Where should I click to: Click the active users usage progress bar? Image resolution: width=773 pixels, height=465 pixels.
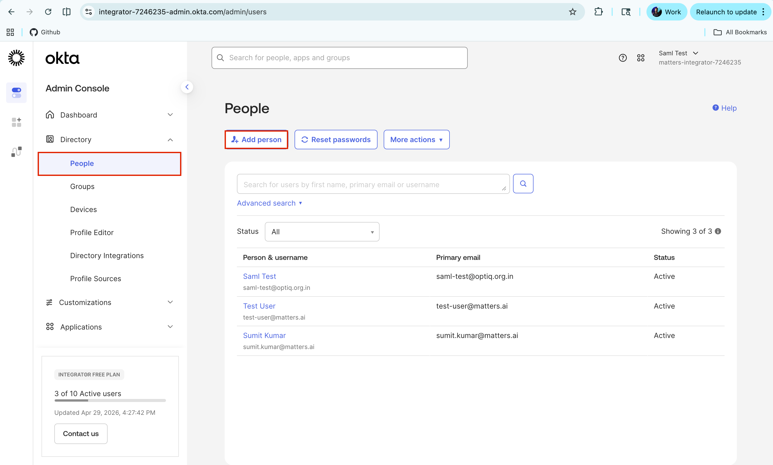[110, 400]
